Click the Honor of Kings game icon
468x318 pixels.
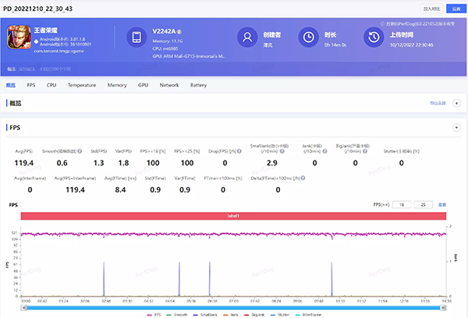pyautogui.click(x=19, y=37)
